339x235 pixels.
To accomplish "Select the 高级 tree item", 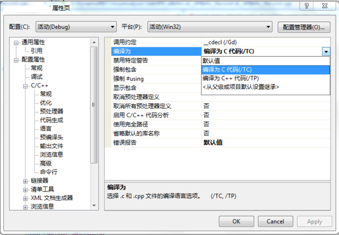I will pos(46,163).
